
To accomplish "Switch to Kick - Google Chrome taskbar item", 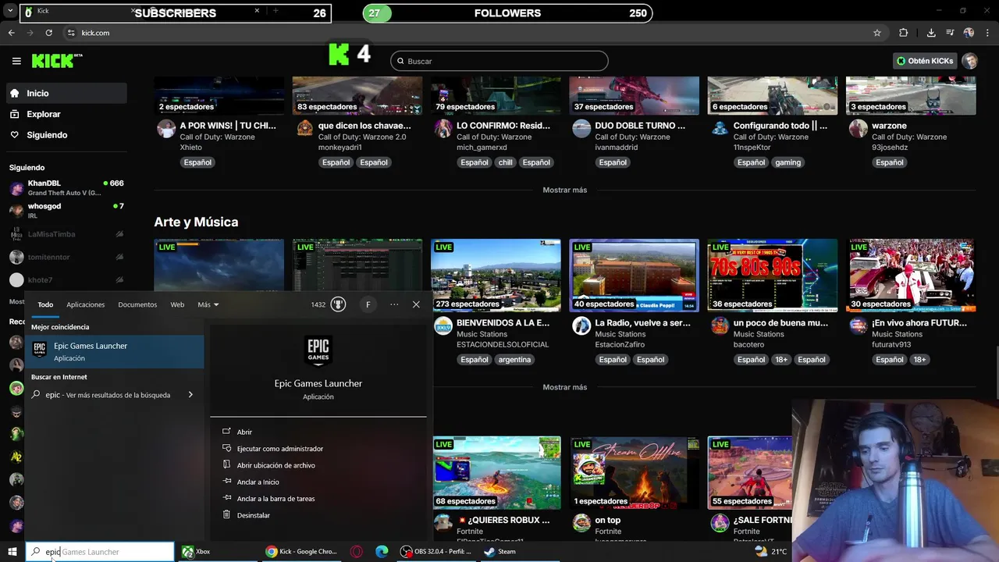I will click(301, 551).
